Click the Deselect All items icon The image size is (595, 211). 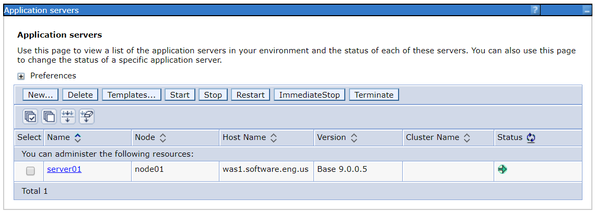coord(49,116)
